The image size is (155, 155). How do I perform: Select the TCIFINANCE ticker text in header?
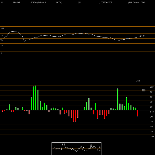point(106,2)
